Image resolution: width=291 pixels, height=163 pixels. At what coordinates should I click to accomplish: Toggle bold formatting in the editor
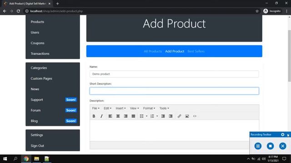94,116
